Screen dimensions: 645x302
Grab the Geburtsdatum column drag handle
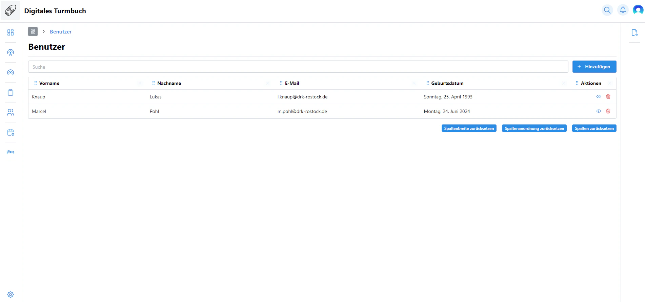coord(428,83)
